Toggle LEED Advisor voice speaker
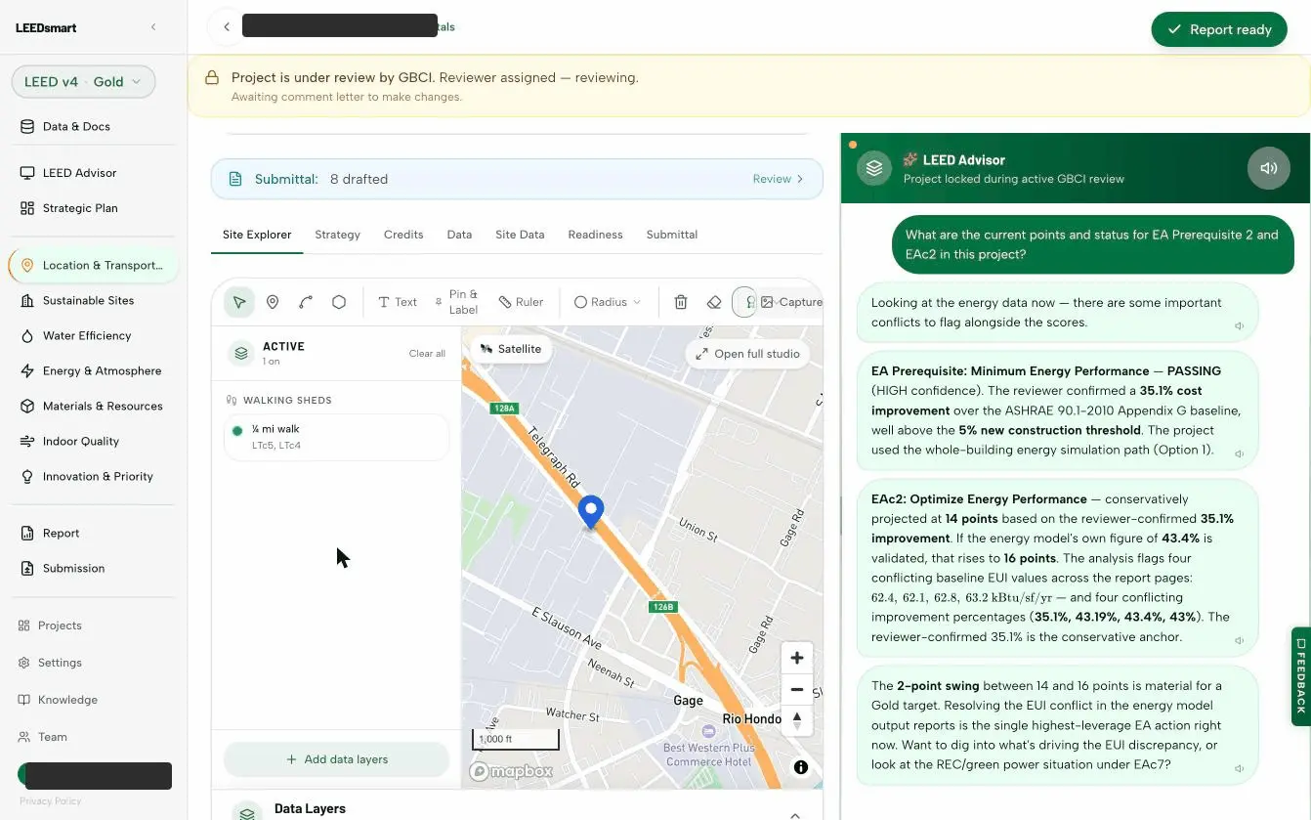Viewport: 1311px width, 820px height. click(1268, 168)
